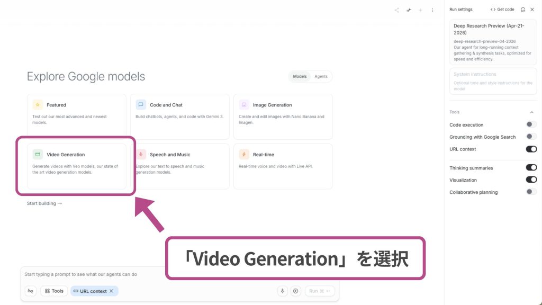The width and height of the screenshot is (542, 305).
Task: Disable the URL context switch
Action: [531, 149]
